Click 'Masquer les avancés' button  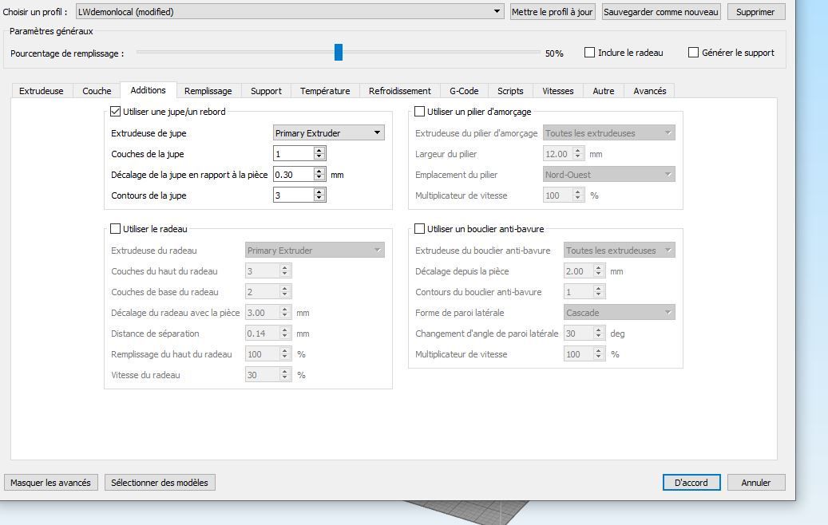click(50, 482)
